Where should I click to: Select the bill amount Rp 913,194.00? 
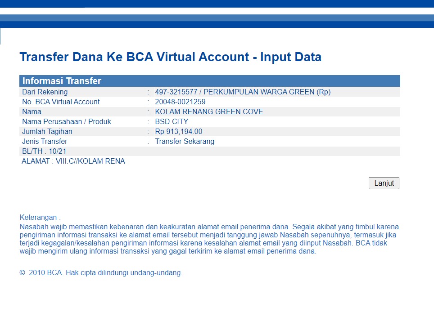(179, 132)
